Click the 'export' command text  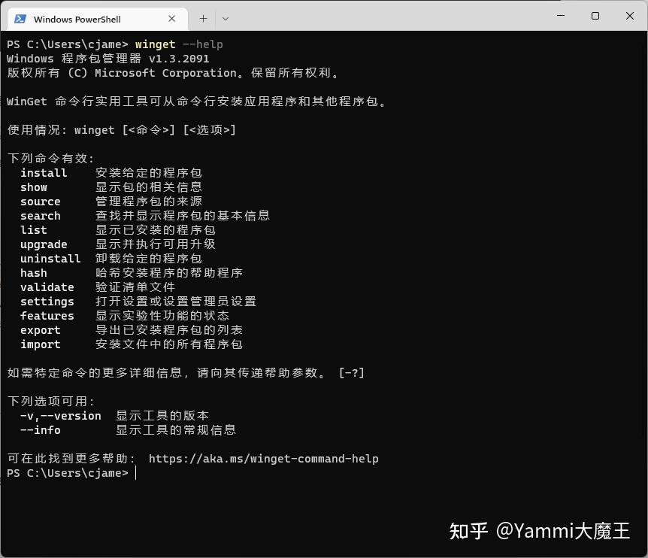41,330
